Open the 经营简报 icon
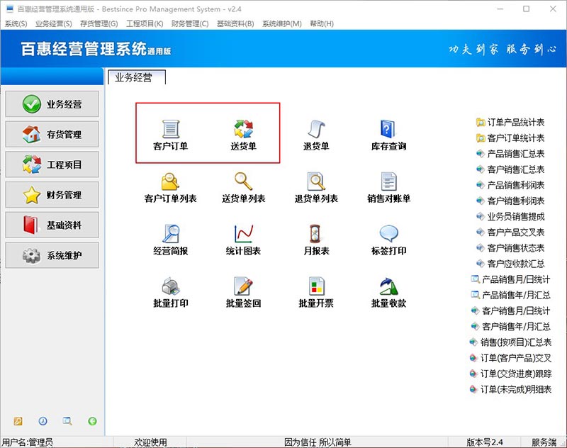567x448 pixels. (x=170, y=234)
